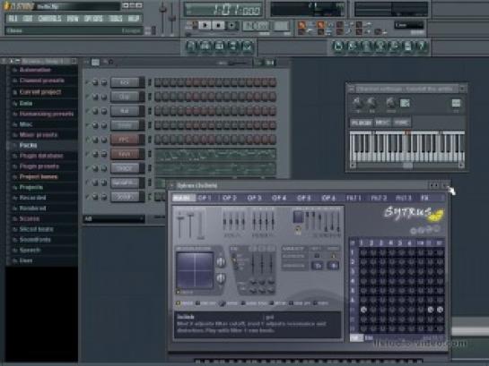
Task: Toggle the Snare channel mute LED
Action: pyautogui.click(x=87, y=125)
